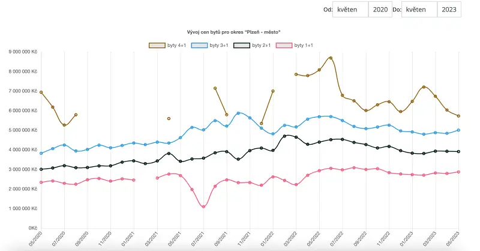Select the byty 4+1 peak point near 8.7M
480x251 pixels.
[x=331, y=58]
